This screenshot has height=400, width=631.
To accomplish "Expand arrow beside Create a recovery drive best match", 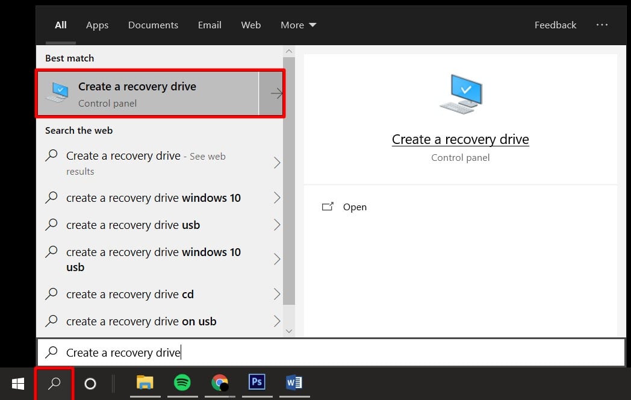I will tap(276, 93).
